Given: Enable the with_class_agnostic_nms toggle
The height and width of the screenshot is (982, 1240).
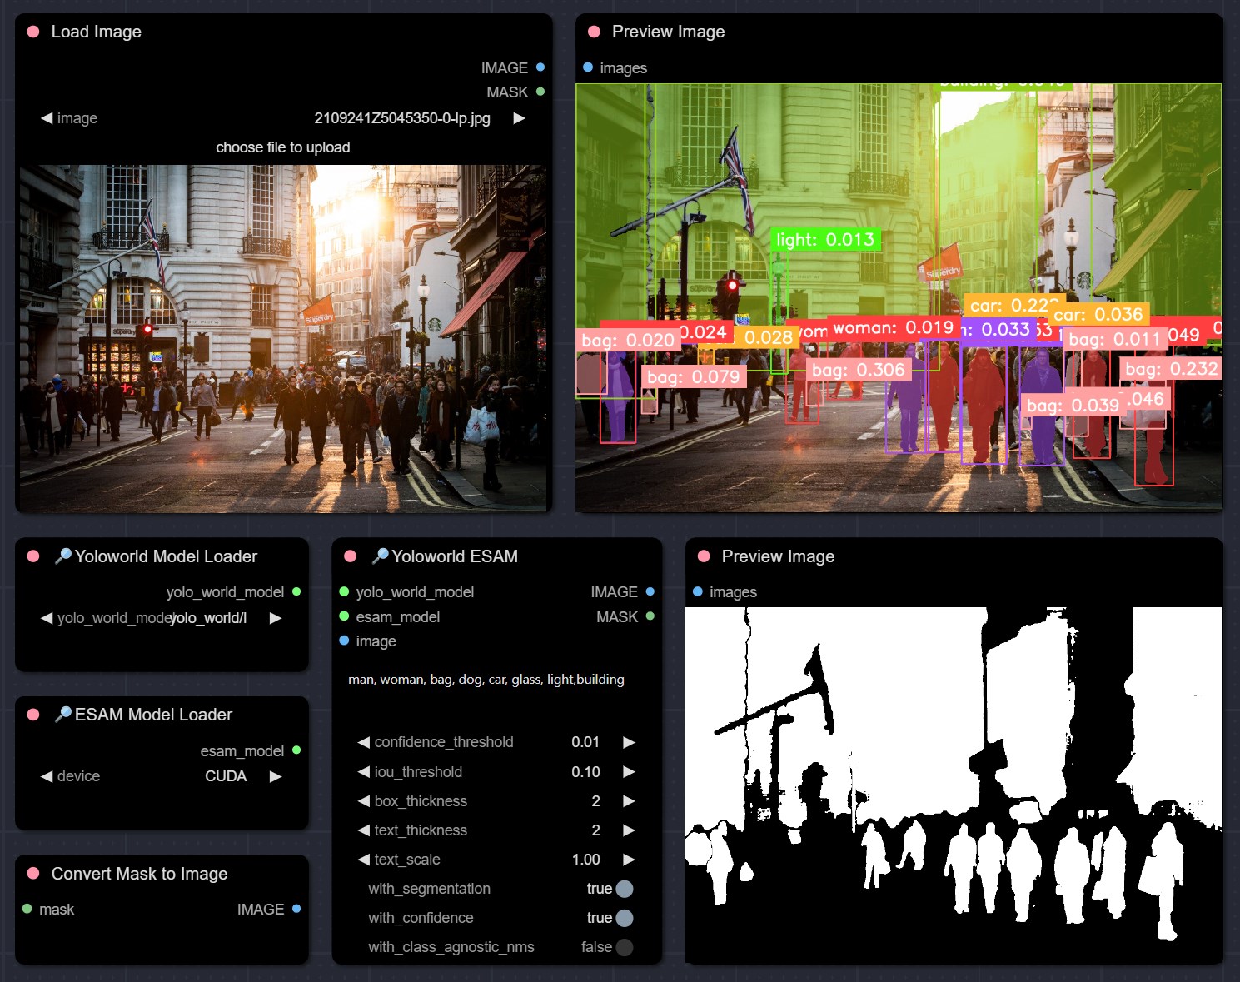Looking at the screenshot, I should click(624, 947).
